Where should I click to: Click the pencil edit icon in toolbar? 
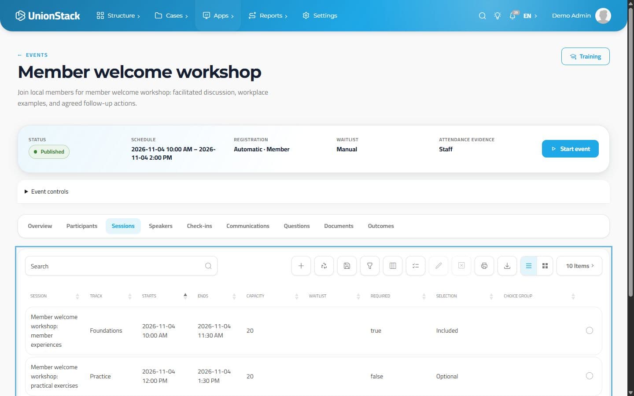coord(439,266)
